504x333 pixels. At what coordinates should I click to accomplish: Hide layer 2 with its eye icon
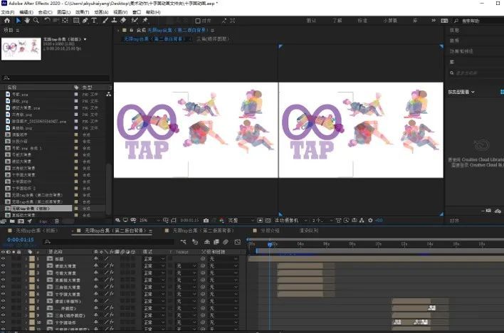tap(4, 266)
